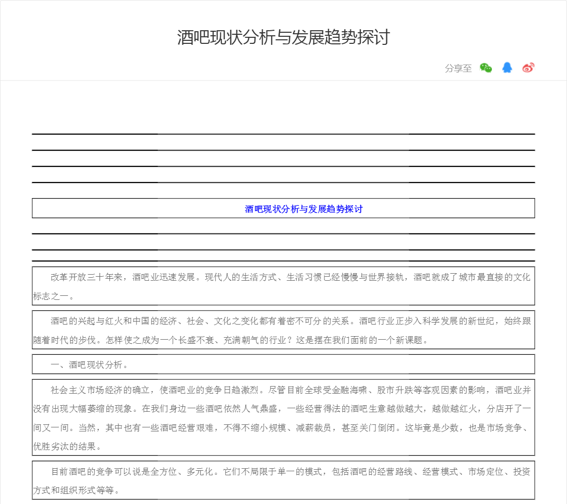
Task: Share the article to QQ
Action: click(507, 68)
